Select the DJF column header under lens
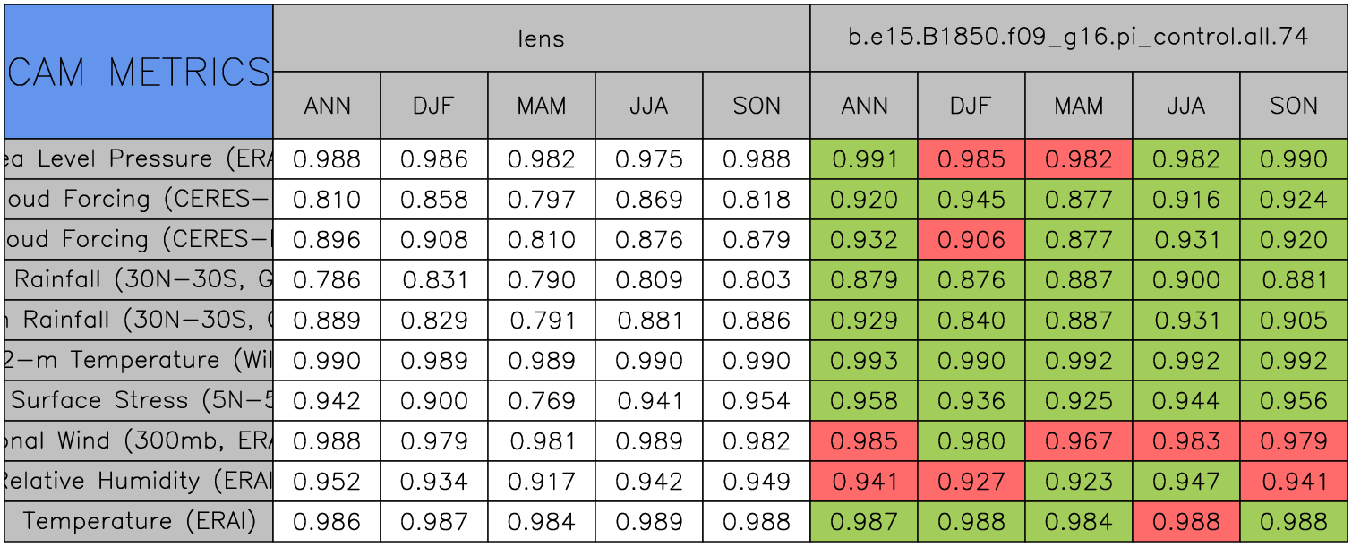1352x547 pixels. click(x=434, y=106)
